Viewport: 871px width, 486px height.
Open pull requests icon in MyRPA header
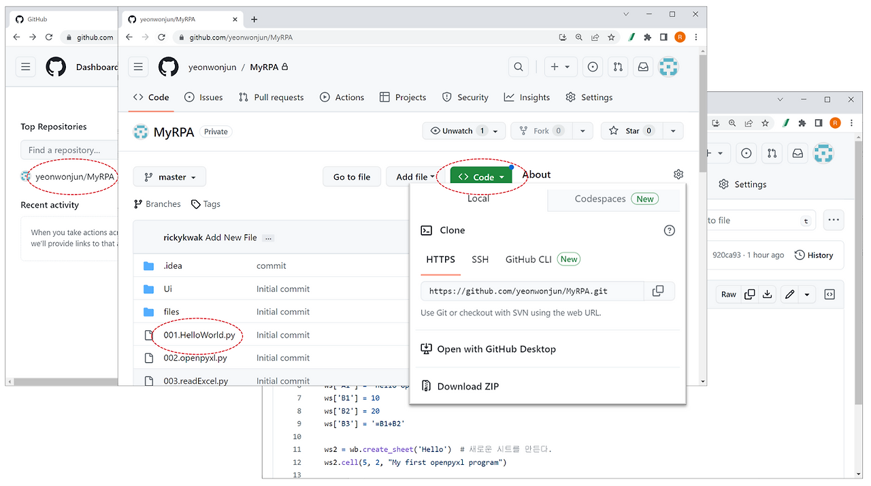(618, 67)
